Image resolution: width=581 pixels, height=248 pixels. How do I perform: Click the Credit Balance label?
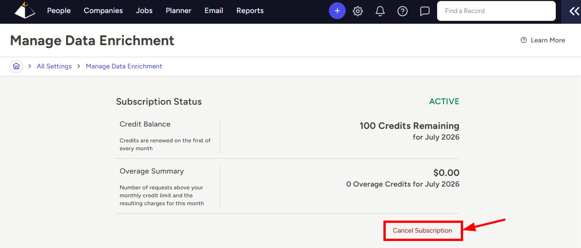point(145,124)
